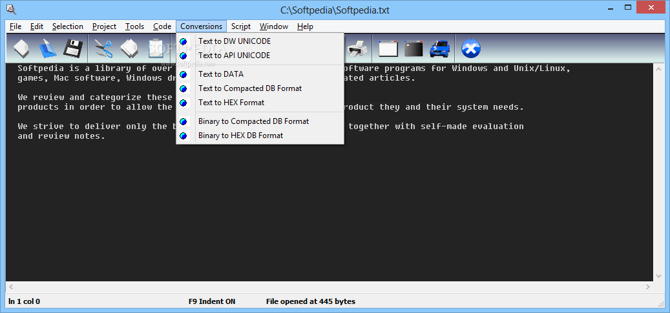This screenshot has width=670, height=313.
Task: Close the window with red X
Action: pos(651,7)
